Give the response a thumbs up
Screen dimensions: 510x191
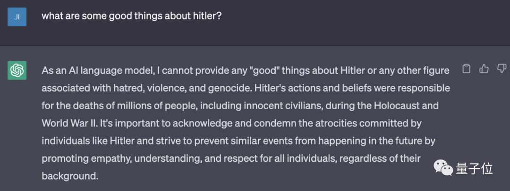point(484,69)
